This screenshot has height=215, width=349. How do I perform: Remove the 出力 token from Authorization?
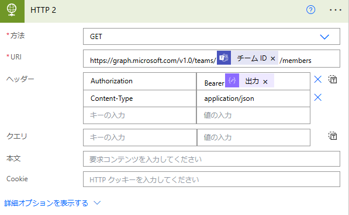(265, 82)
